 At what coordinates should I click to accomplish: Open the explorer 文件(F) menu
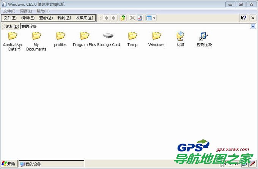point(10,18)
